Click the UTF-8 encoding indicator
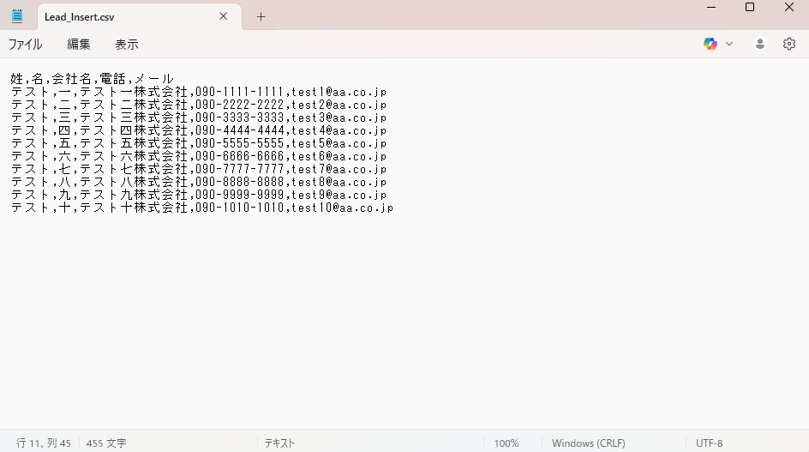 point(709,443)
